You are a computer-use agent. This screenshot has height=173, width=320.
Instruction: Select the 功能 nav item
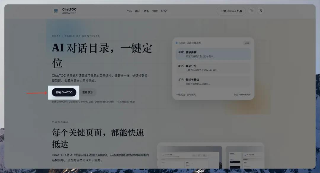(146, 11)
